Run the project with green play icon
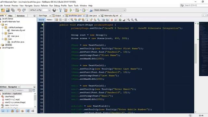This screenshot has width=208, height=117. point(71,10)
